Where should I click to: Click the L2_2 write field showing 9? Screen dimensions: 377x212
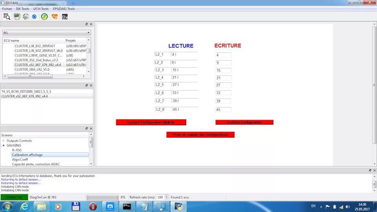click(223, 63)
